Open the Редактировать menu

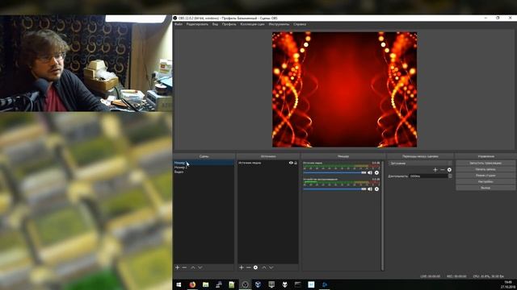point(197,24)
